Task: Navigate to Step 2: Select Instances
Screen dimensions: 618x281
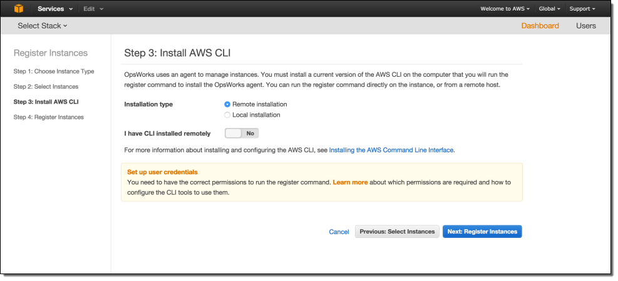Action: pyautogui.click(x=46, y=86)
